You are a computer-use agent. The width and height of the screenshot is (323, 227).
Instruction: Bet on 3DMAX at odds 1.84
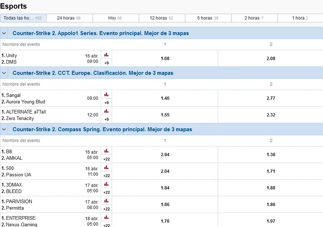click(x=165, y=188)
